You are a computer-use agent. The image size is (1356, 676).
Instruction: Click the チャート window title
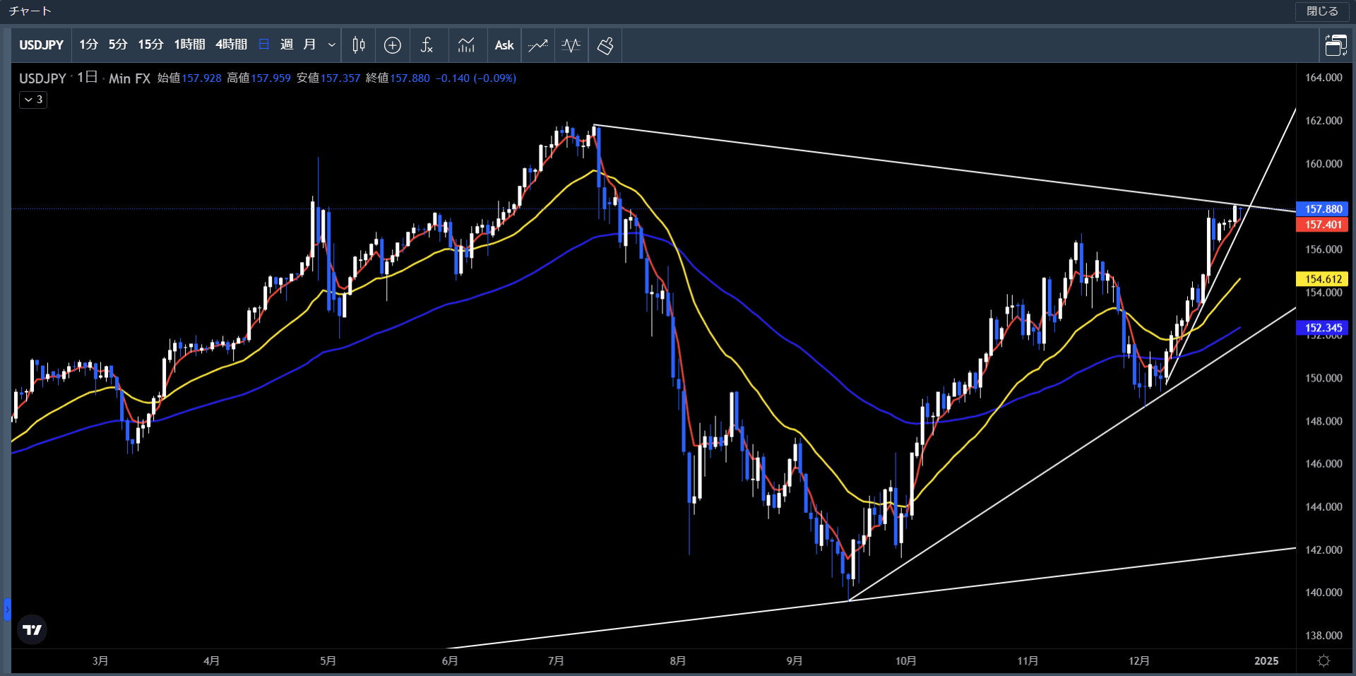pos(30,11)
